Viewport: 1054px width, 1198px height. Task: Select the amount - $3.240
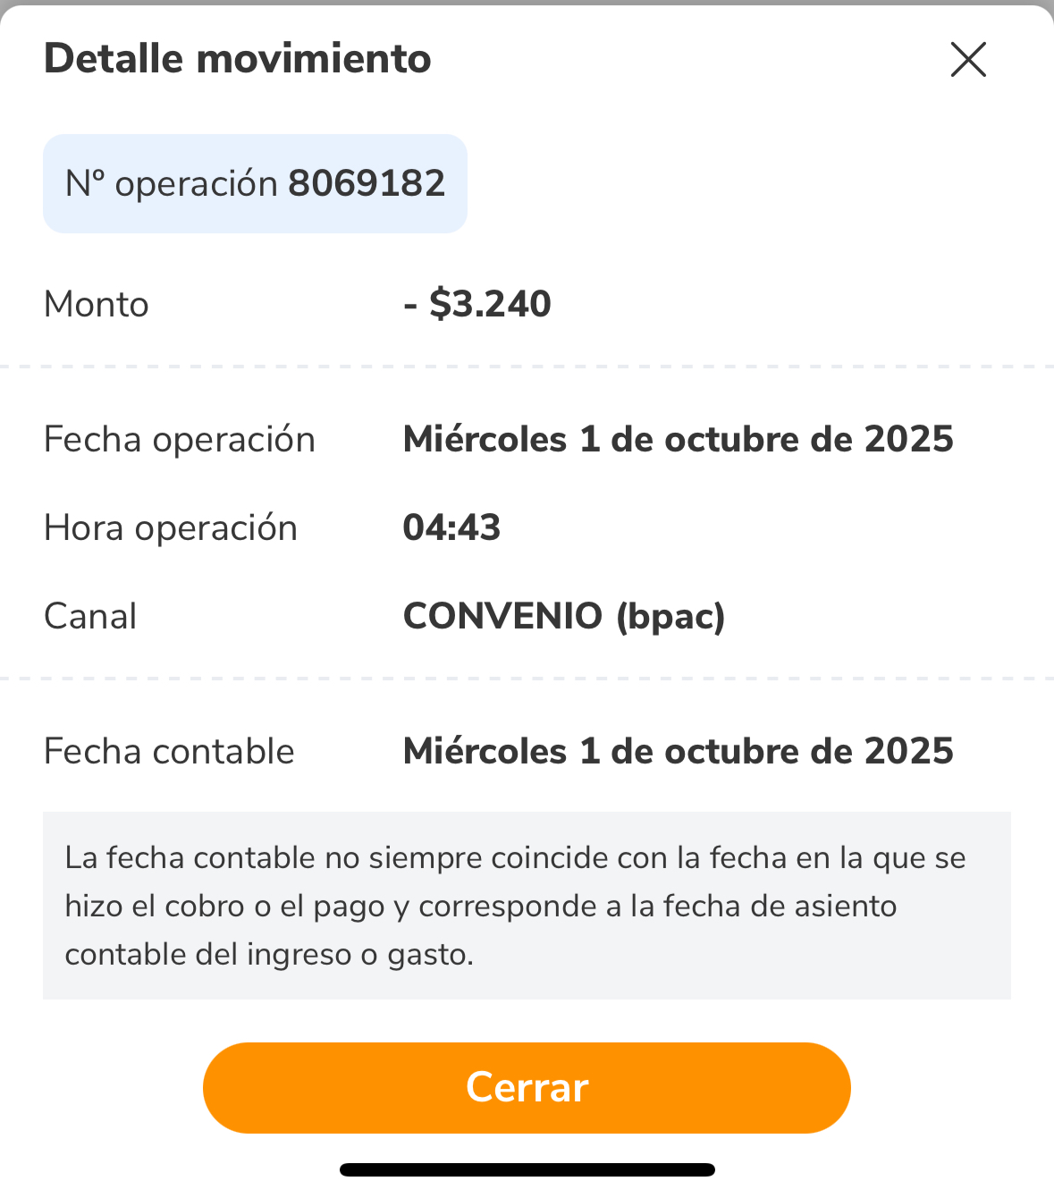point(477,304)
